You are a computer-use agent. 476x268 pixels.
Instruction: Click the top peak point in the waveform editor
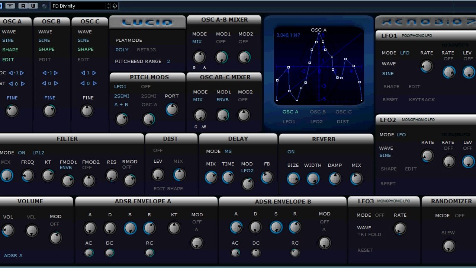[x=319, y=33]
